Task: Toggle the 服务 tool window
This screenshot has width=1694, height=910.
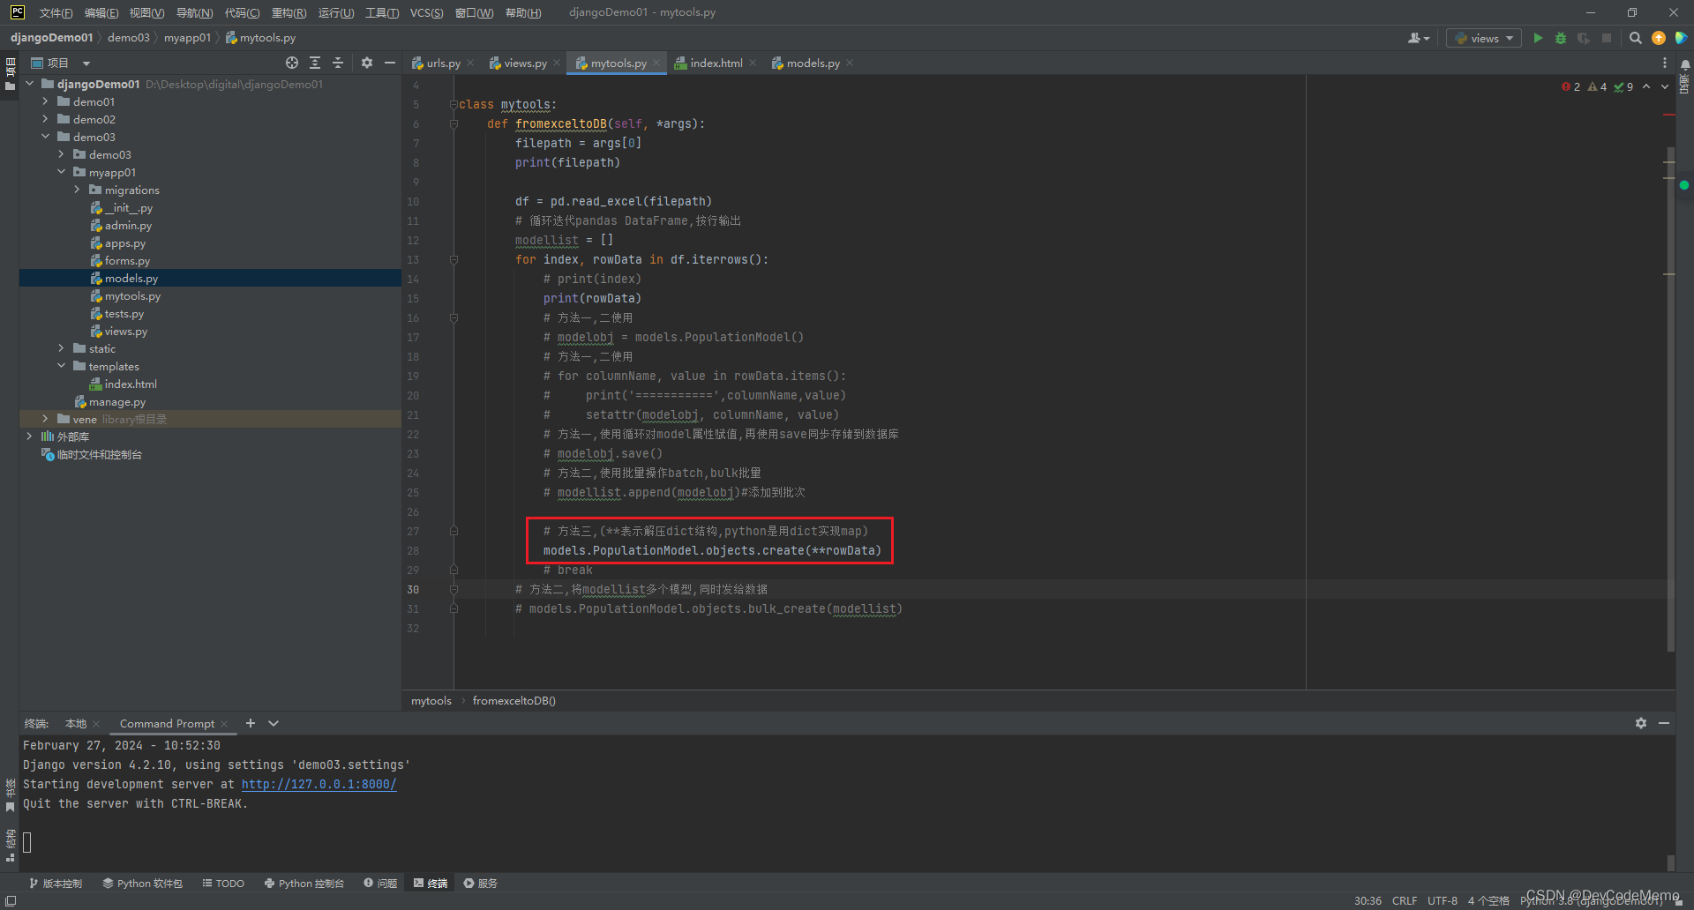Action: coord(481,883)
